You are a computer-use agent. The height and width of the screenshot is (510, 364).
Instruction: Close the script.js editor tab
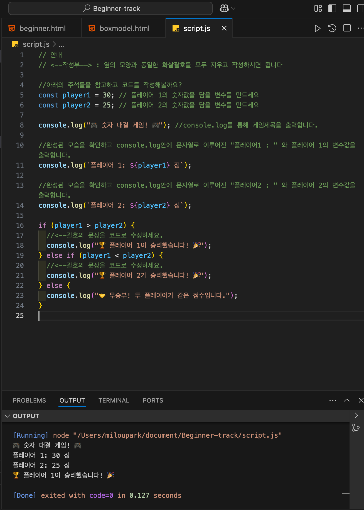tap(224, 28)
